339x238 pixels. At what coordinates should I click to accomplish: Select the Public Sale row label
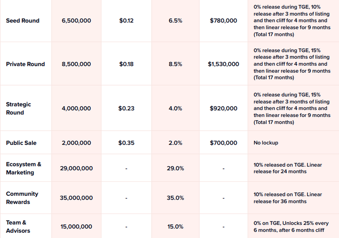[x=21, y=143]
